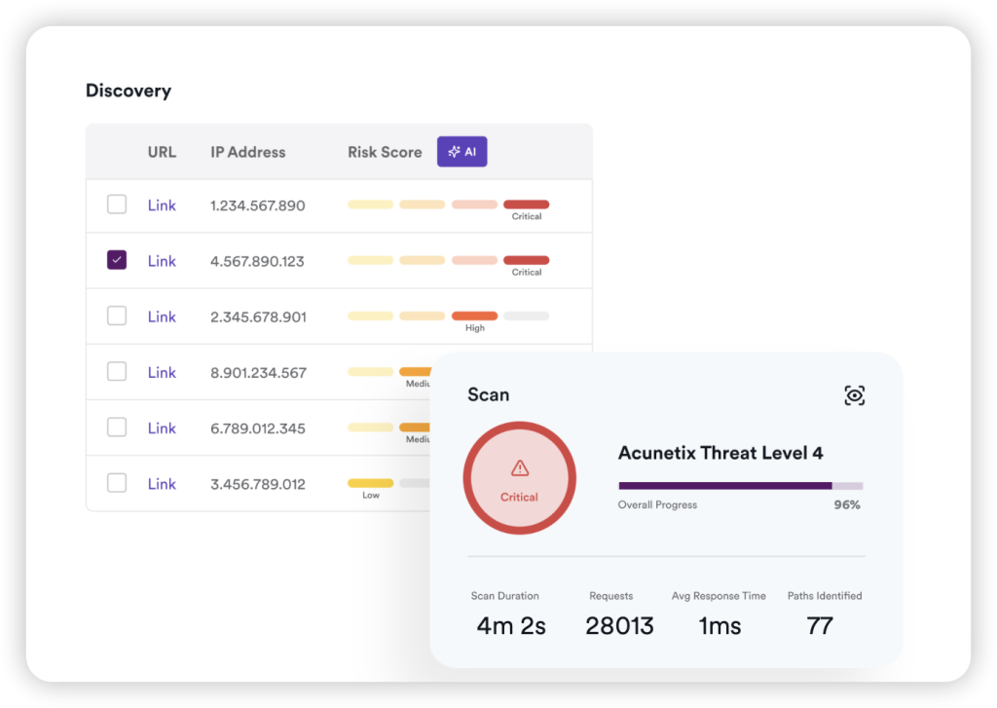Sort by the Risk Score column header
The image size is (997, 708).
tap(385, 152)
